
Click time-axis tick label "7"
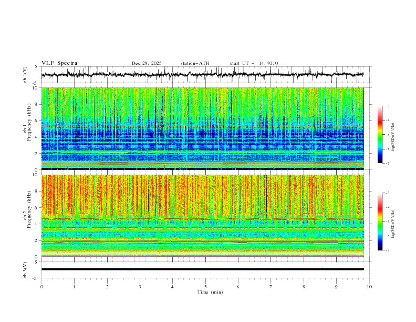(x=271, y=287)
